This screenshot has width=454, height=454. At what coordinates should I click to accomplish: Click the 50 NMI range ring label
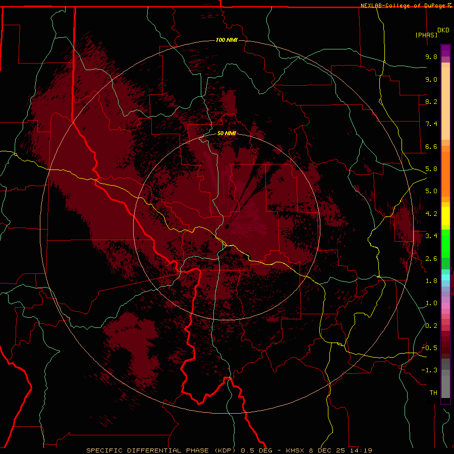point(226,133)
